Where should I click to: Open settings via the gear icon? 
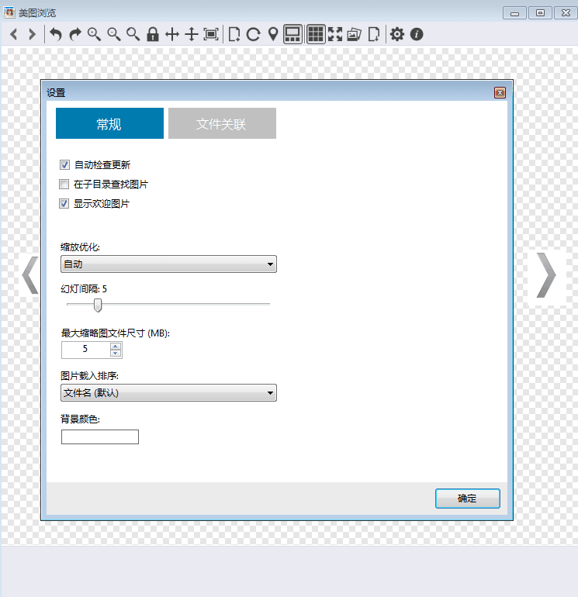tap(397, 34)
